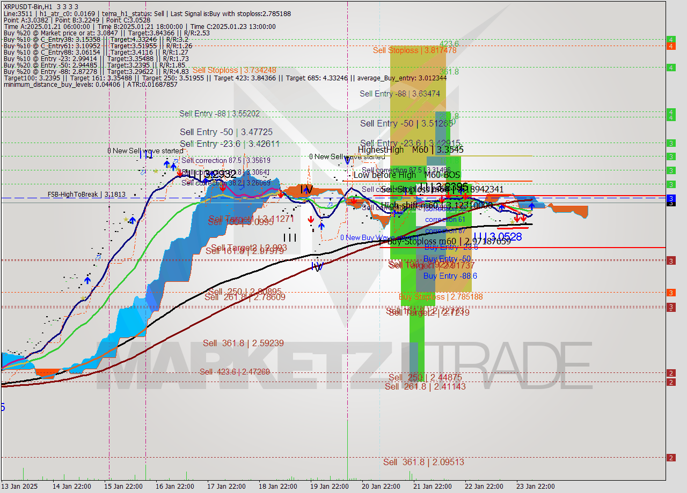687x493 pixels.
Task: Click the minimum_distance_buy_levels ATR line
Action: click(90, 85)
